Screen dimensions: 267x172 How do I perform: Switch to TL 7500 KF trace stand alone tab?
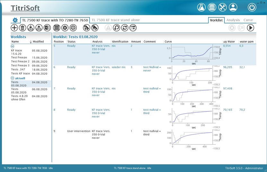[x=116, y=20]
